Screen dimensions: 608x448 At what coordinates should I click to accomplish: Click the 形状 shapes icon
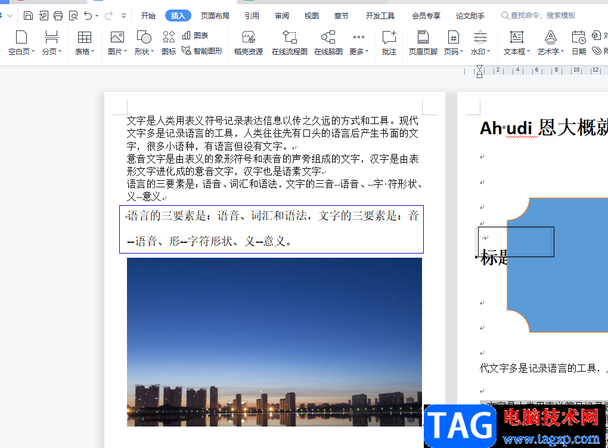(x=144, y=37)
